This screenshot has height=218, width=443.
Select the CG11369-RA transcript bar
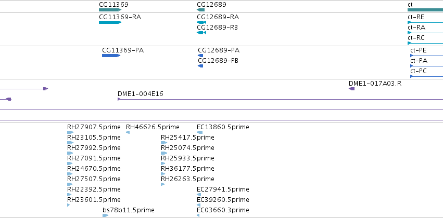click(x=110, y=22)
